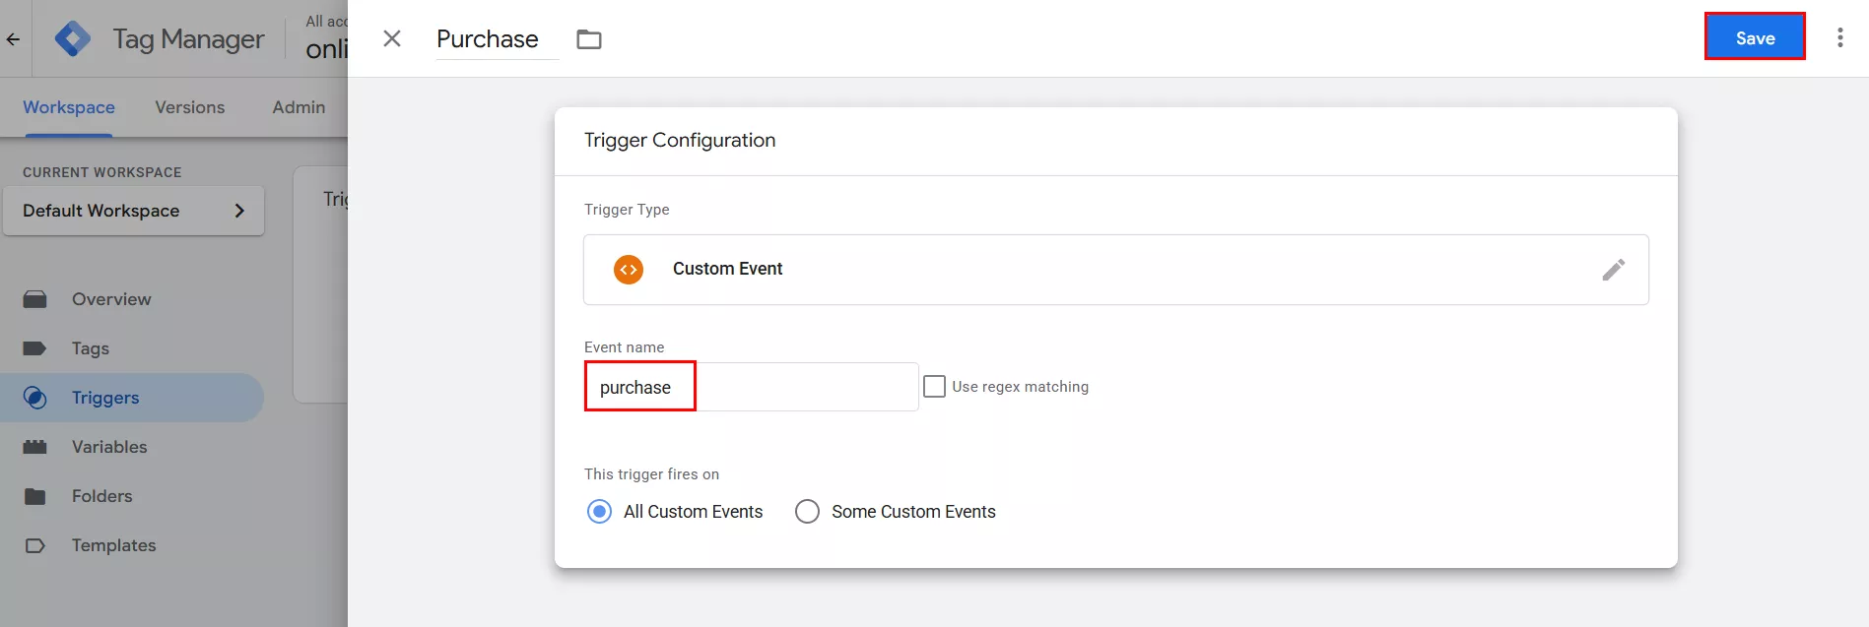Open Templates in the sidebar
This screenshot has height=627, width=1869.
(113, 545)
